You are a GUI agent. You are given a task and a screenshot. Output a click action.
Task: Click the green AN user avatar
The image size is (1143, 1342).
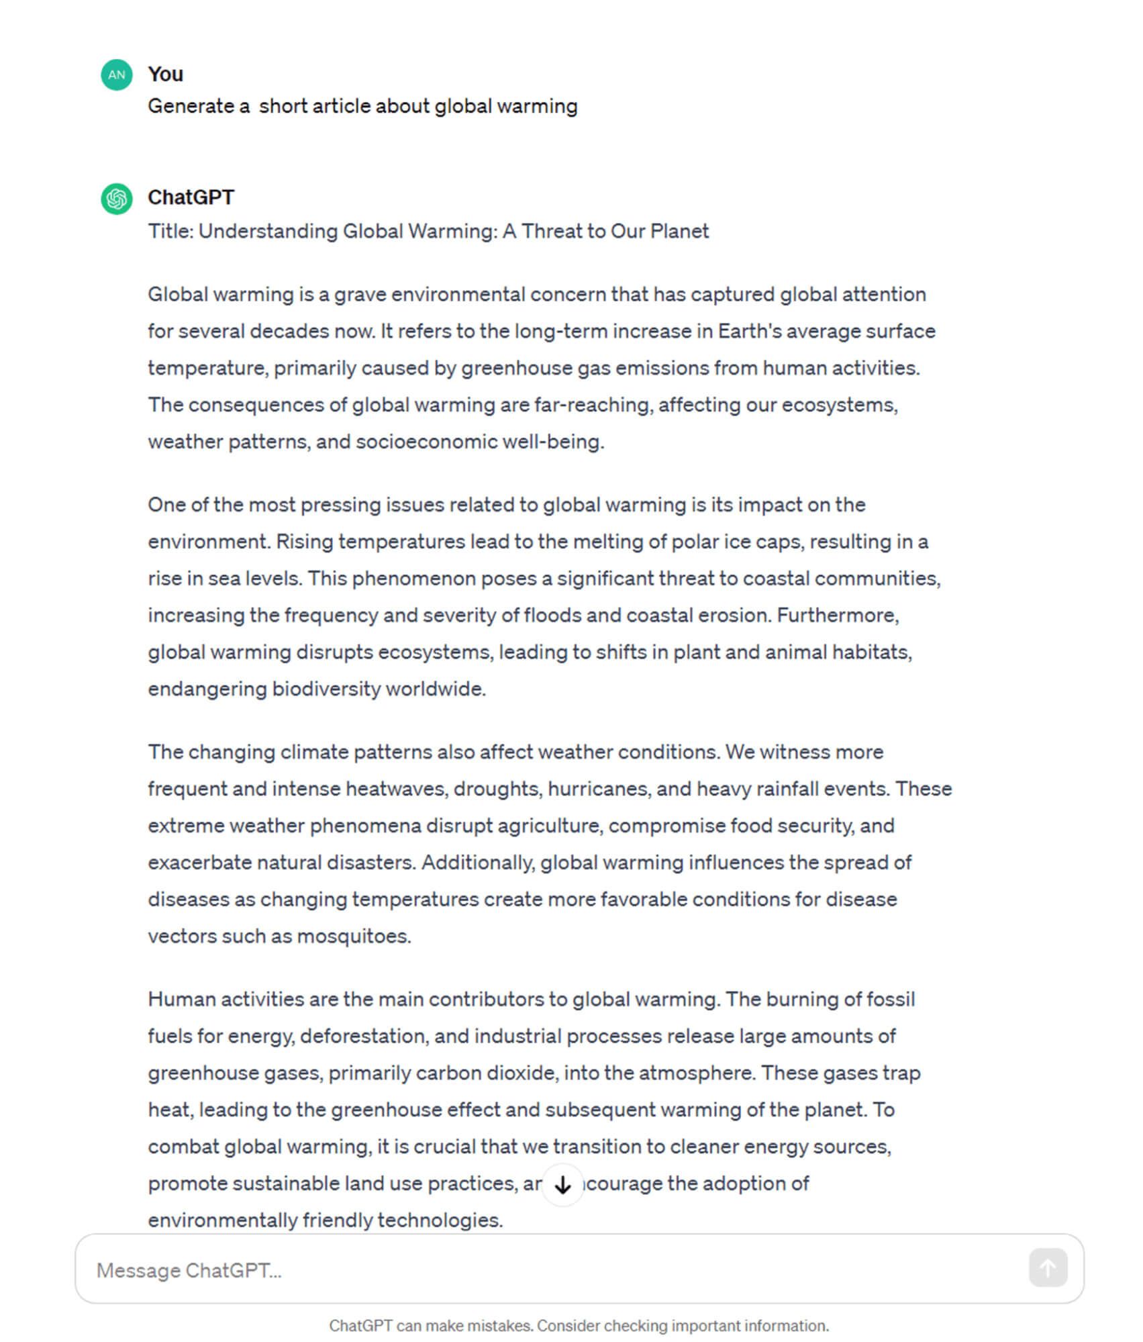(117, 75)
